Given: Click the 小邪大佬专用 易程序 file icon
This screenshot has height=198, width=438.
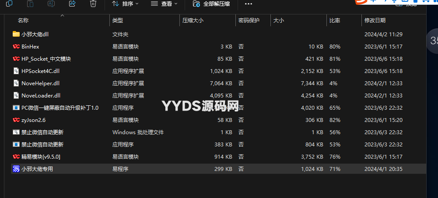Looking at the screenshot, I should tap(16, 169).
